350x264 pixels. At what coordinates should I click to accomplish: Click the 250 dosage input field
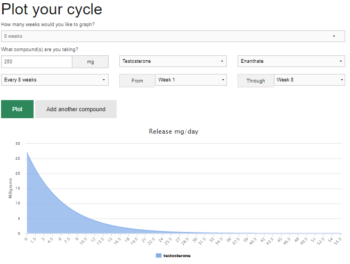point(37,62)
